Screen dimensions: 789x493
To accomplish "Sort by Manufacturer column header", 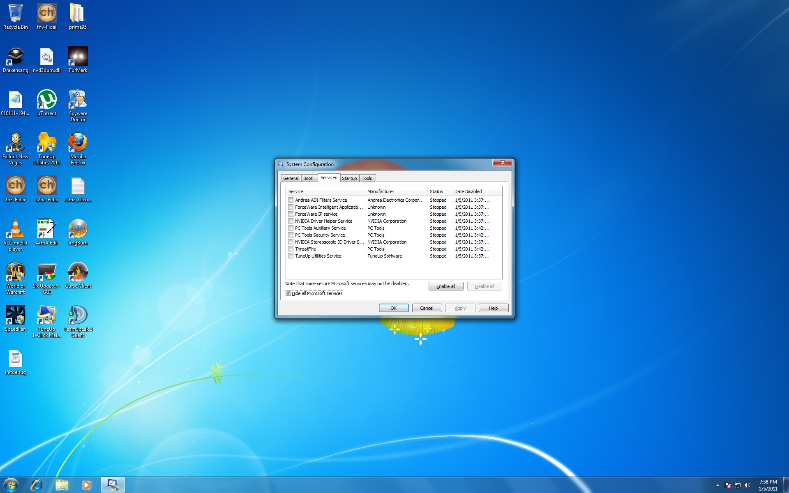I will click(396, 191).
